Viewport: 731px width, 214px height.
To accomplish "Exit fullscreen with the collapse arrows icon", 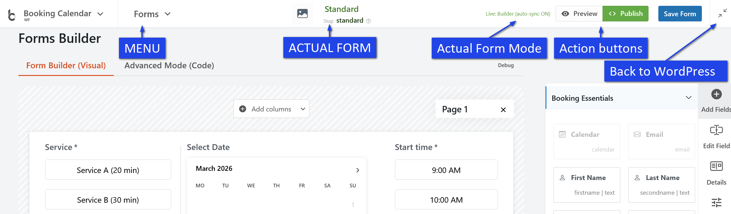I will tap(722, 13).
